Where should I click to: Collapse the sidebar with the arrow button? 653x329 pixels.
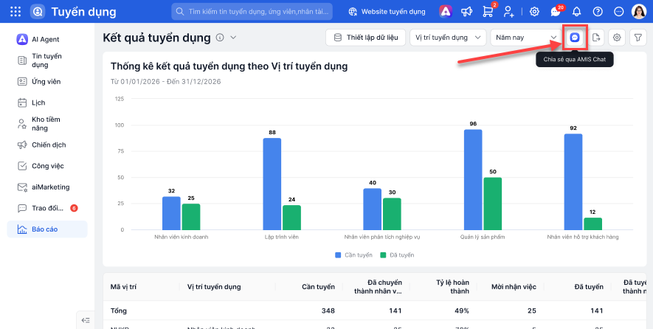86,320
